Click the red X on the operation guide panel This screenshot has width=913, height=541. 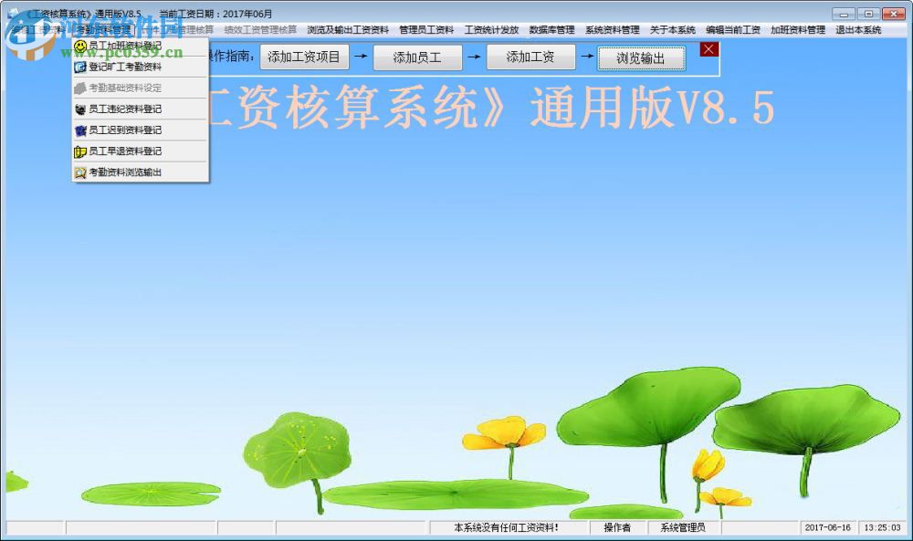708,49
